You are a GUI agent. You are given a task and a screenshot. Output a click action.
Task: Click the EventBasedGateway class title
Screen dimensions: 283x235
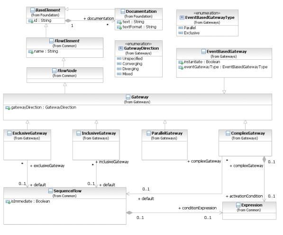tap(227, 52)
